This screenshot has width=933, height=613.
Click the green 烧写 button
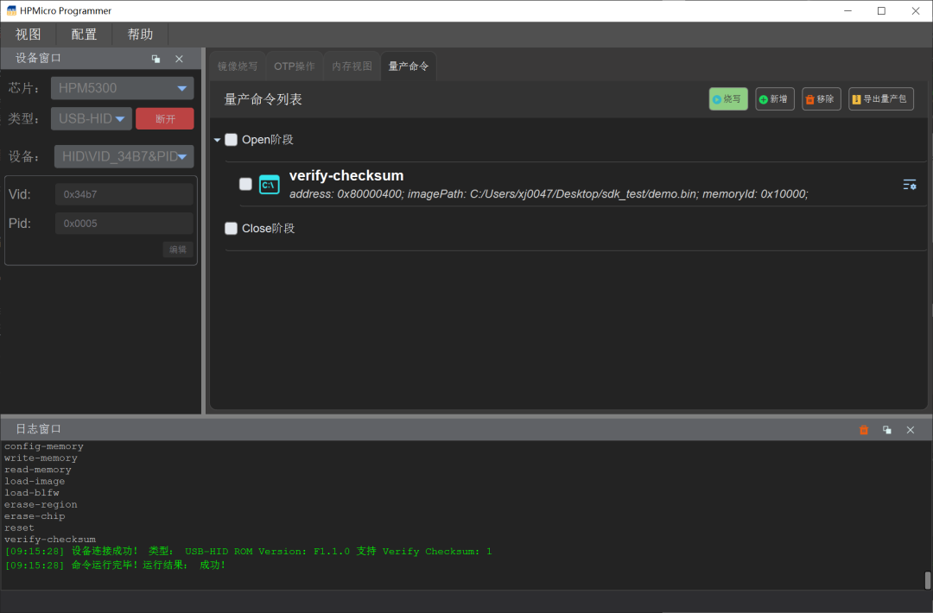point(728,99)
